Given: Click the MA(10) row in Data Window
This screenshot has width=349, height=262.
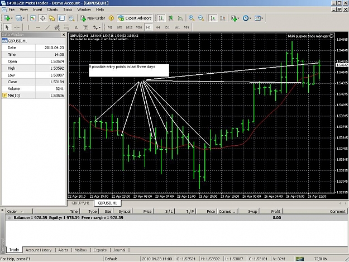Looking at the screenshot, I should pos(34,96).
